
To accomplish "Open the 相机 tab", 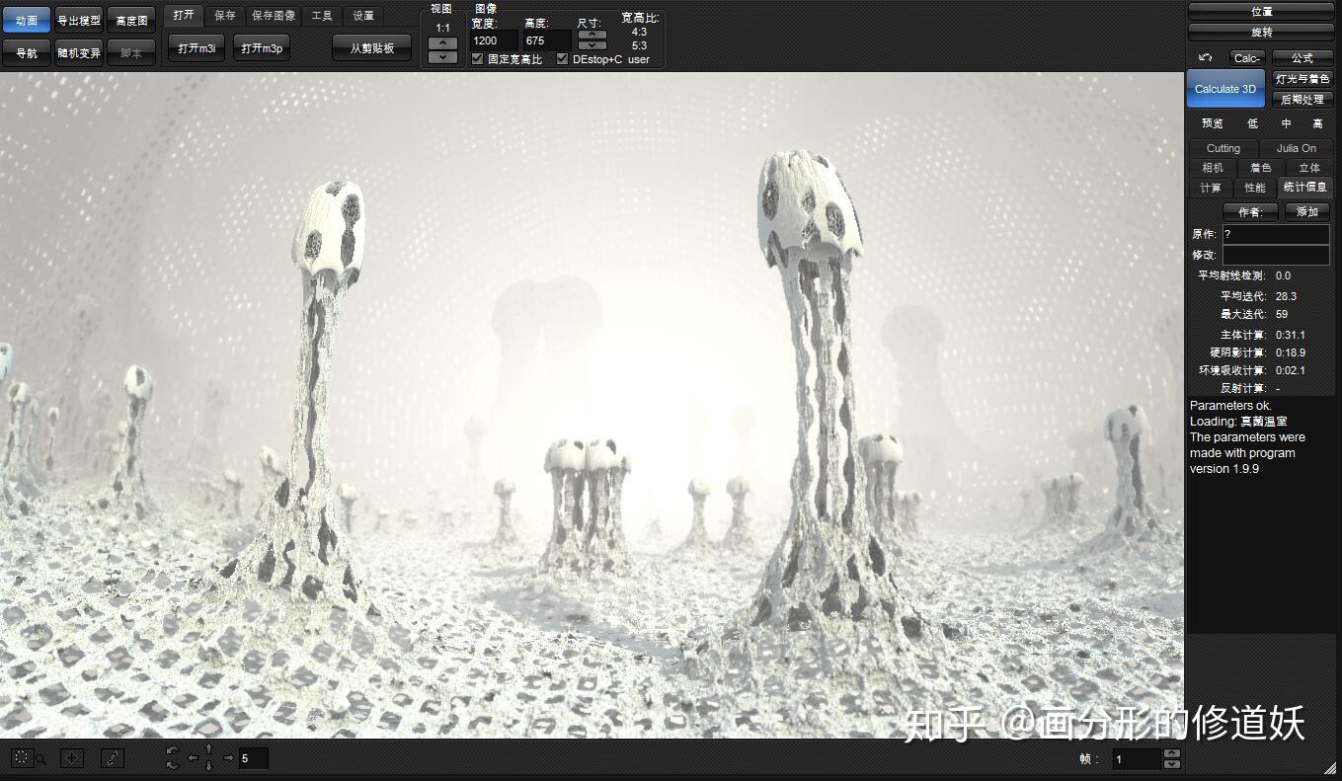I will coord(1212,168).
